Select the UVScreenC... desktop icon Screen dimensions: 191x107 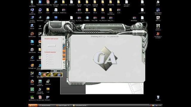pyautogui.click(x=48, y=98)
